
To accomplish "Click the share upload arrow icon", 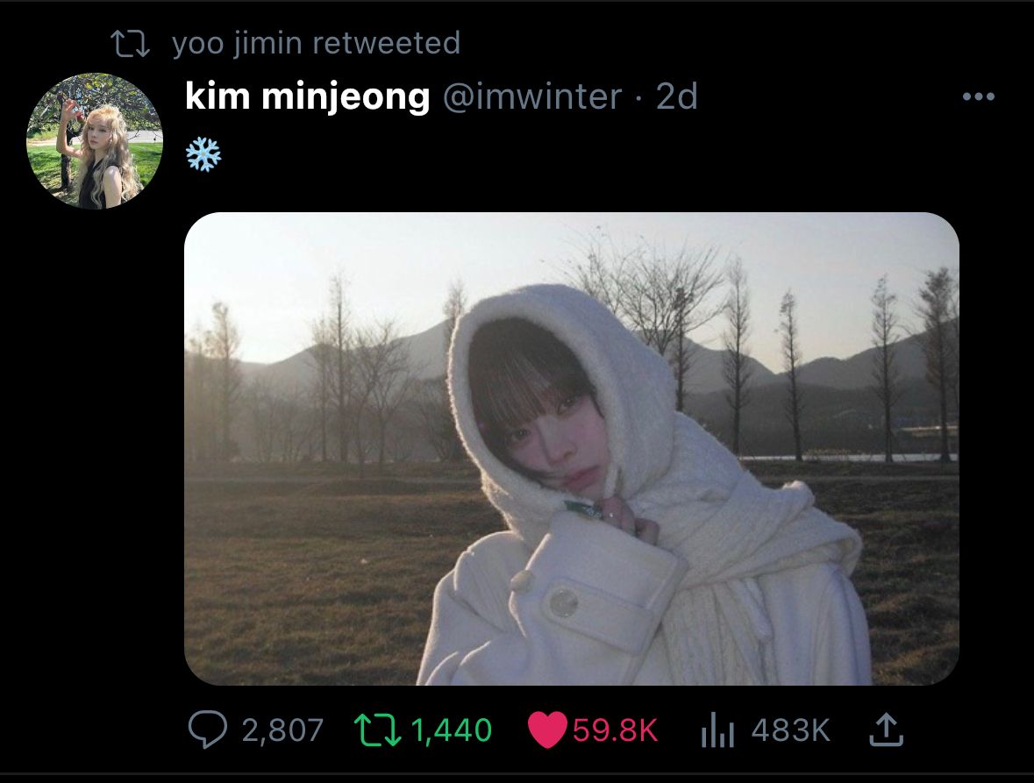I will point(884,730).
